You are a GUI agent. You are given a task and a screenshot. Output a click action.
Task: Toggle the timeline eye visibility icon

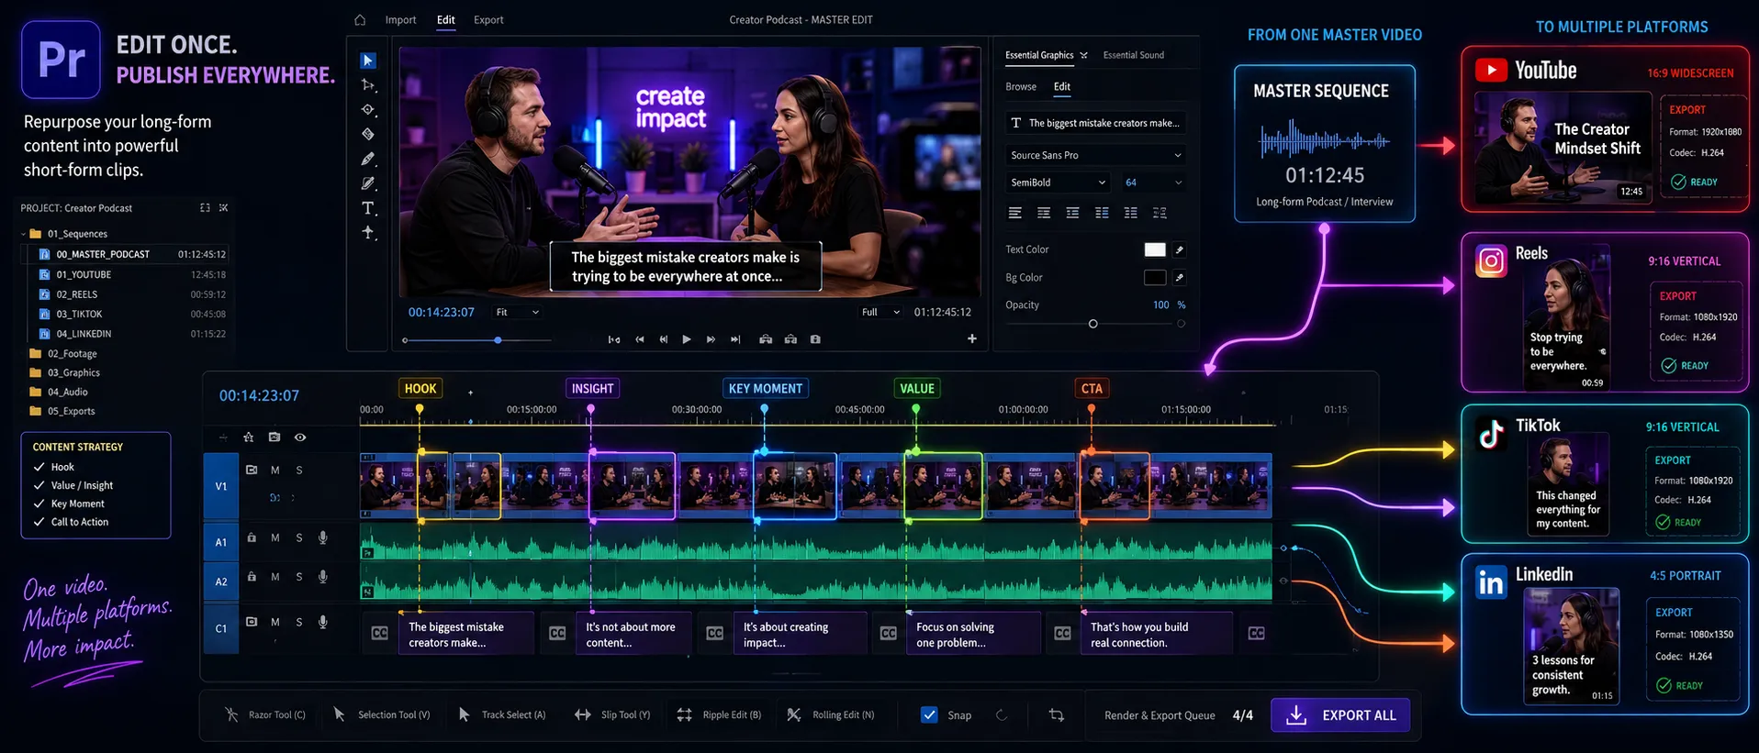pyautogui.click(x=300, y=437)
